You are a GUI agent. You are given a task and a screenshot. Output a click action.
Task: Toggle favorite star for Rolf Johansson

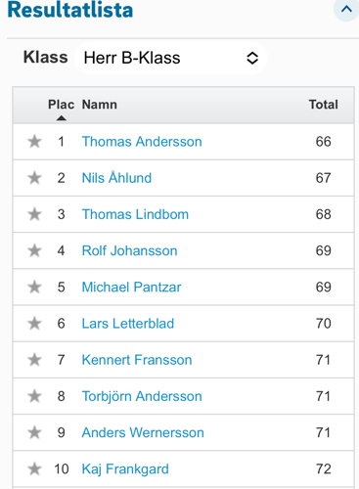pos(34,250)
